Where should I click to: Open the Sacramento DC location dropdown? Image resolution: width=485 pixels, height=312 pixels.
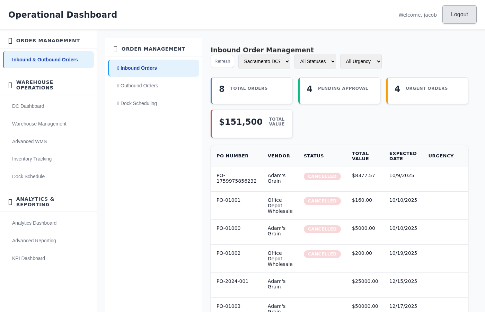264,61
